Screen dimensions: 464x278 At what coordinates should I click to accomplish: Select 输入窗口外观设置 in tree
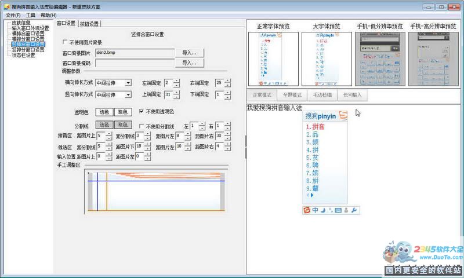[x=31, y=28]
